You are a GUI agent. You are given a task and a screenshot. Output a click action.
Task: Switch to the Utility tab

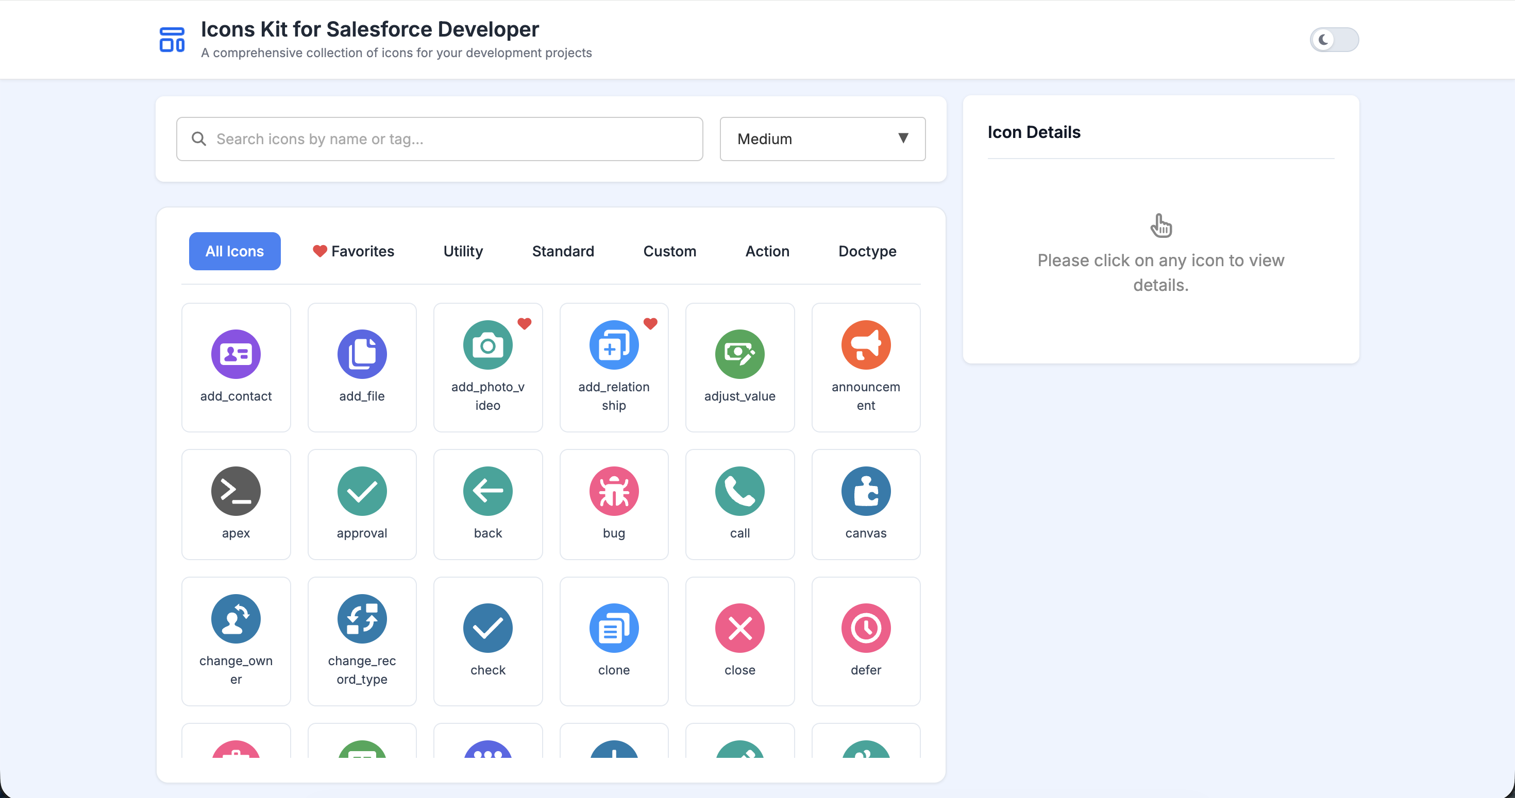click(x=463, y=251)
